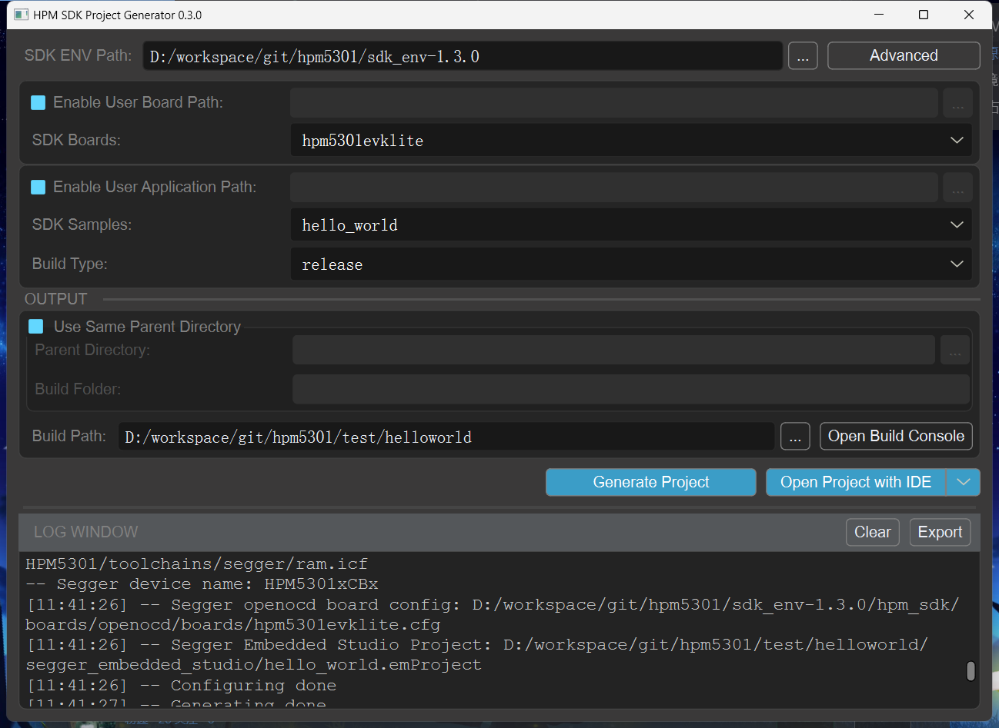Click the 'hpm5301evklite.cfg' log line
Screen dimensions: 999x728
(x=233, y=624)
